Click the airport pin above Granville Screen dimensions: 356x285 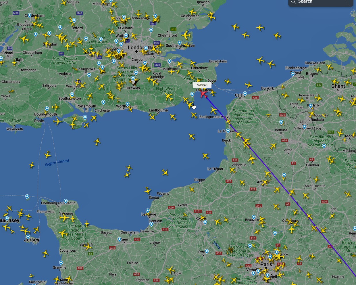click(61, 263)
